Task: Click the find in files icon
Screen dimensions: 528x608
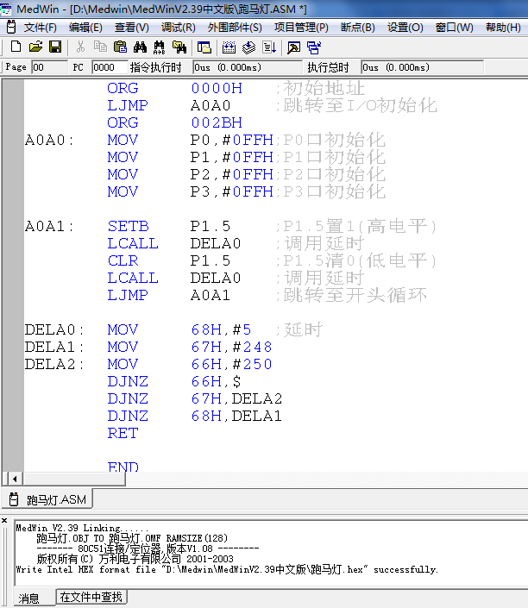Action: pyautogui.click(x=179, y=47)
